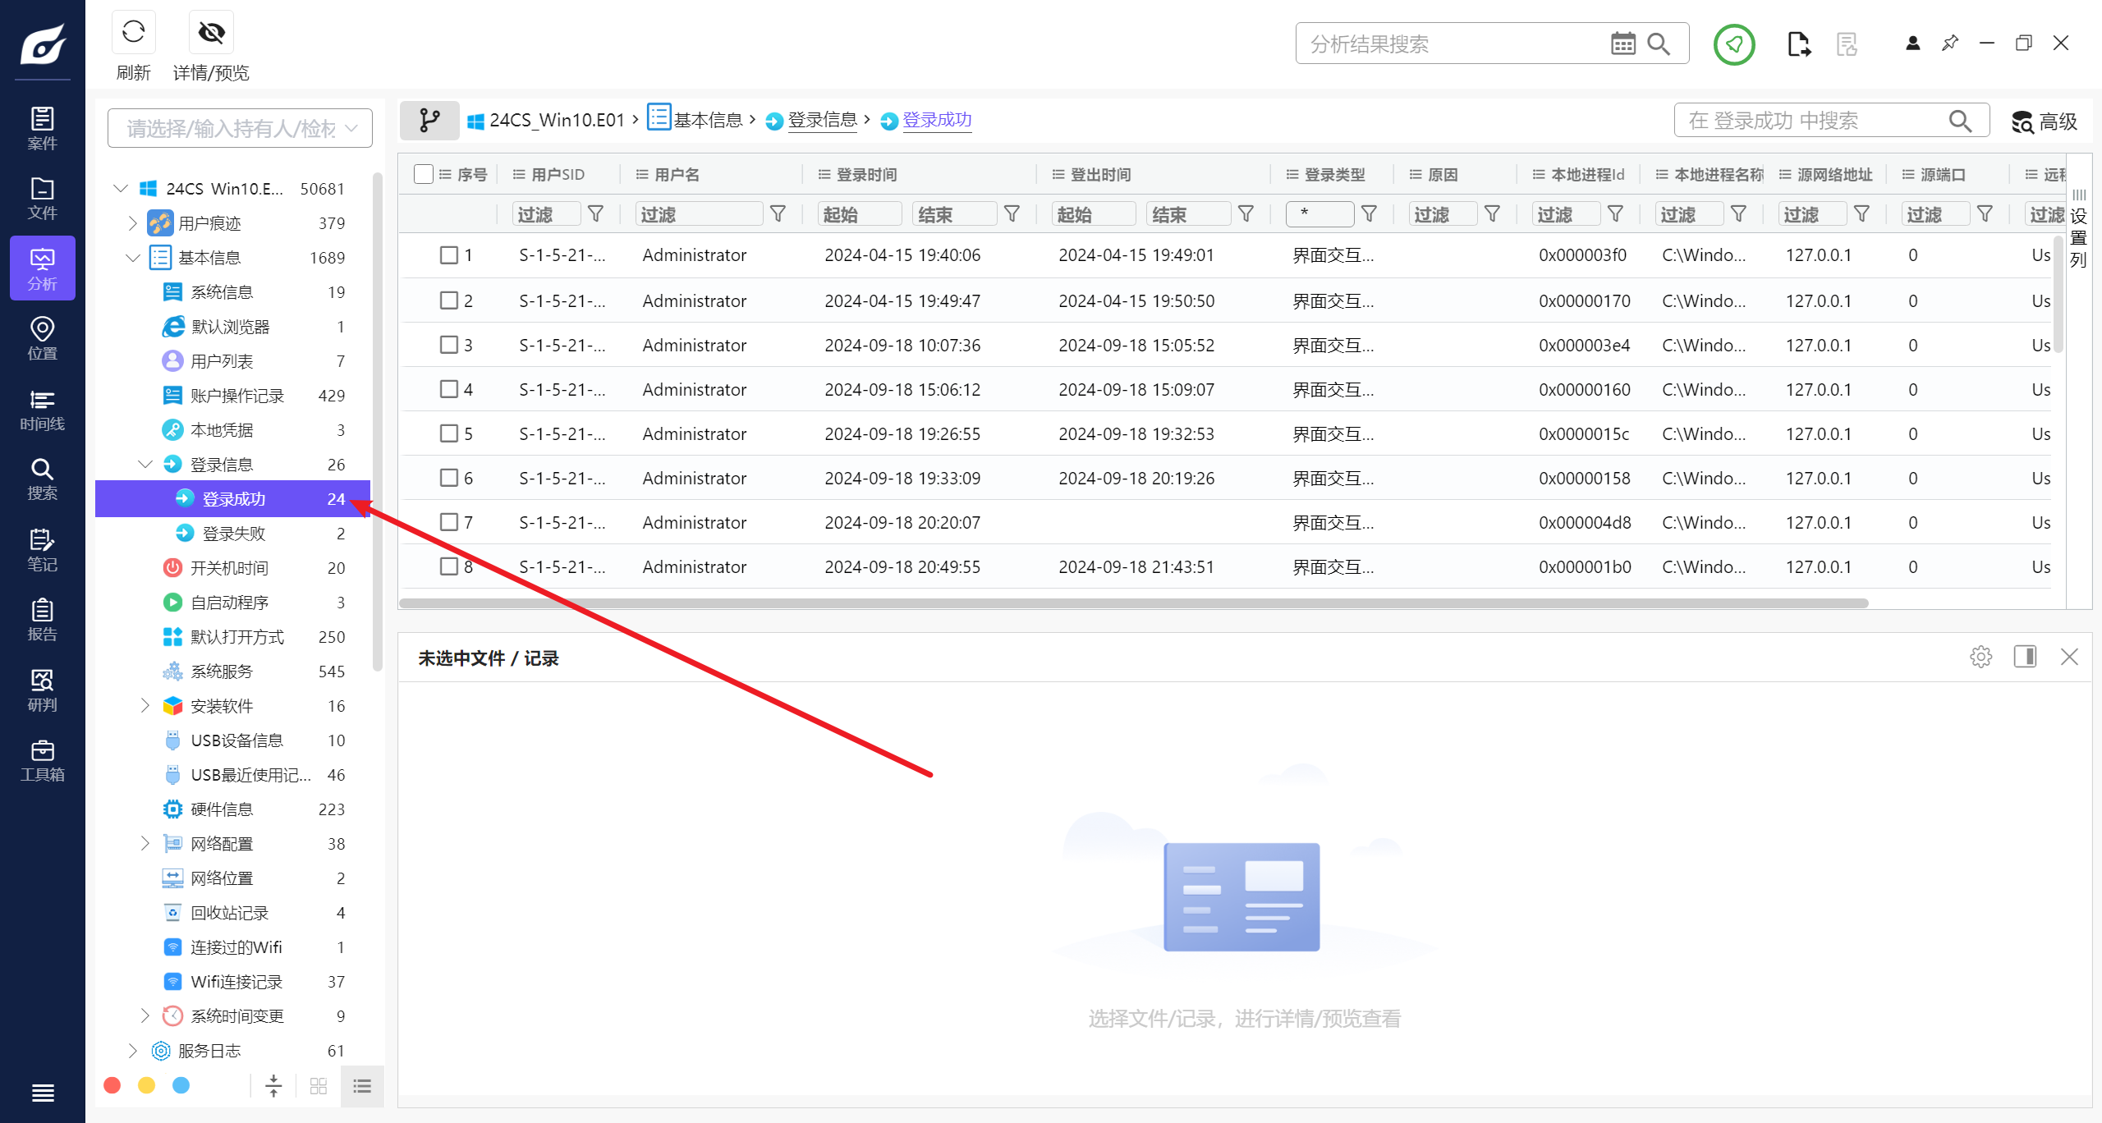Collapse the 登录信息 tree node

(145, 465)
